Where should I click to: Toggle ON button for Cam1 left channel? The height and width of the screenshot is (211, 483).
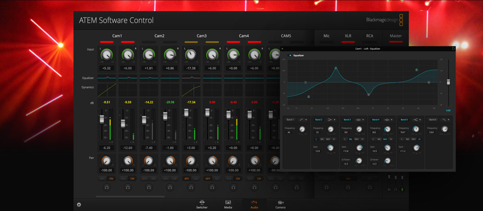pos(111,178)
